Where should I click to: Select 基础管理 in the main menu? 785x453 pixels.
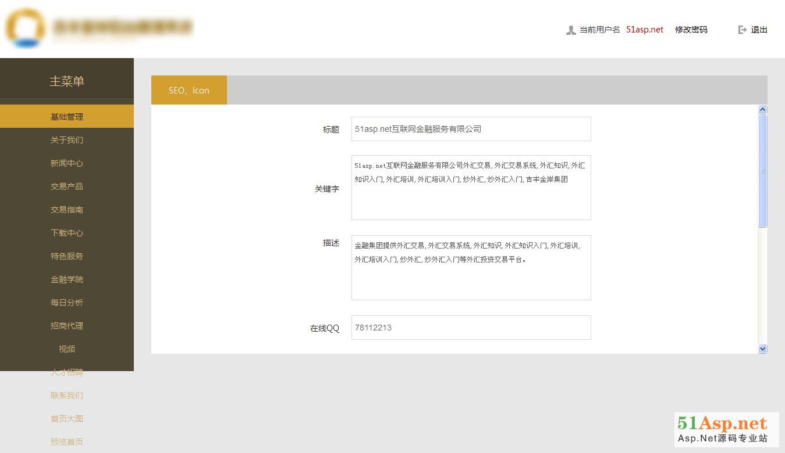click(x=67, y=117)
